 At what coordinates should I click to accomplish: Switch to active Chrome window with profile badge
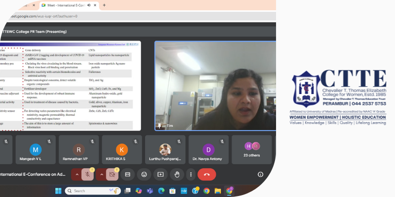229,191
